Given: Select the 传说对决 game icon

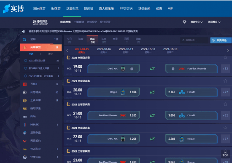Looking at the screenshot, I should (x=25, y=149).
